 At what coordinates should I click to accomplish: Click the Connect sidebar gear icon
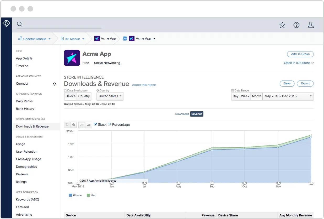[55, 84]
